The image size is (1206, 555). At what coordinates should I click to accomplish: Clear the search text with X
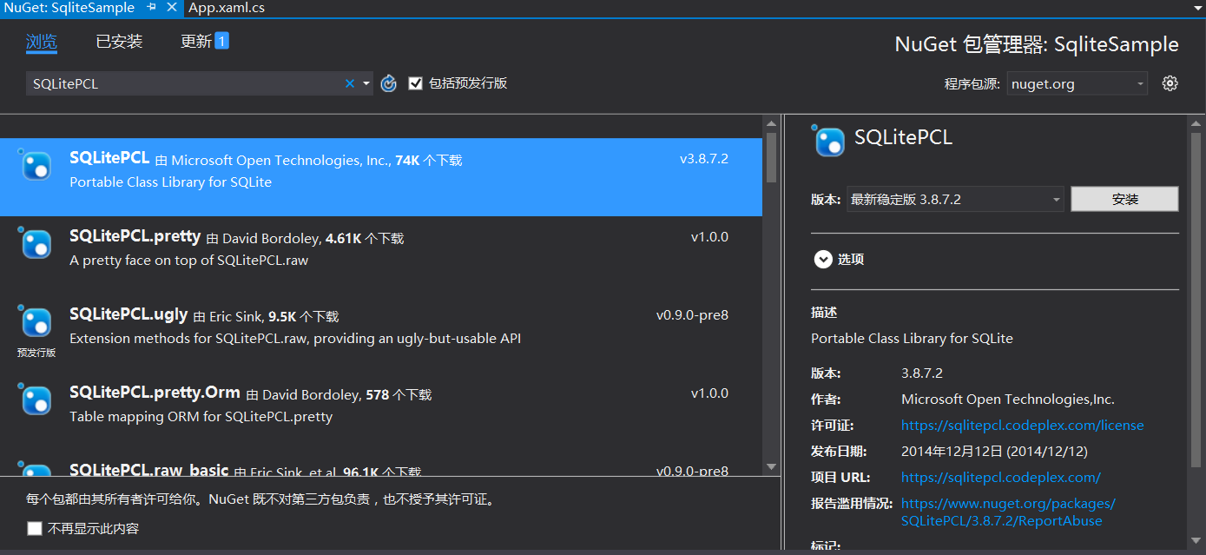(350, 83)
